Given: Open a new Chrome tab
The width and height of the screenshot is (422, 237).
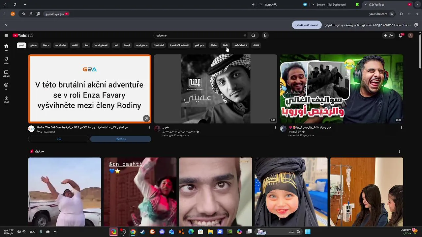Looking at the screenshot, I should [253, 5].
